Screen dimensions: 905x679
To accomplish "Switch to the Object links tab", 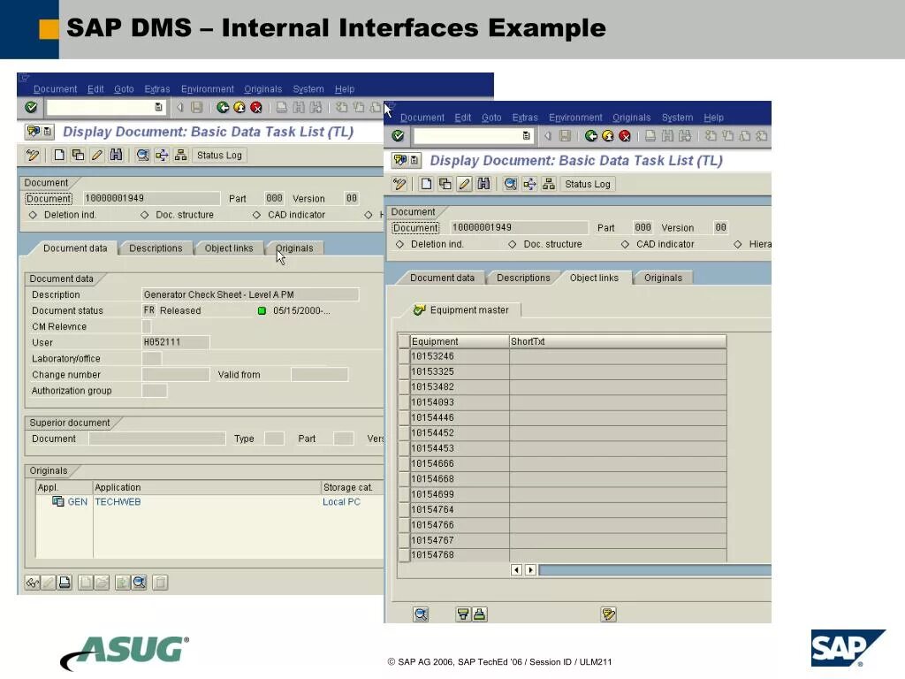I will coord(595,277).
